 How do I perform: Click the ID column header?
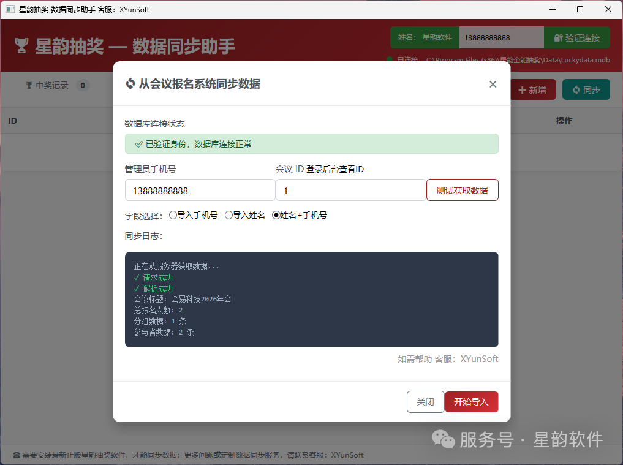coord(12,121)
